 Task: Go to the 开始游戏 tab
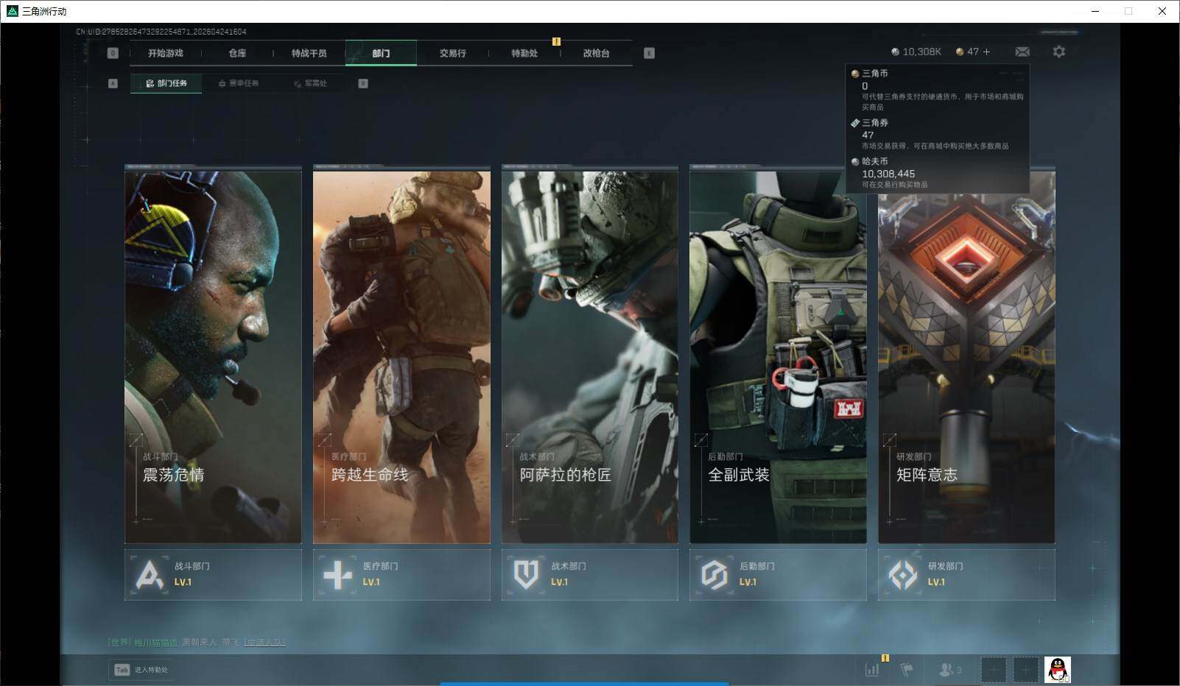click(x=165, y=53)
